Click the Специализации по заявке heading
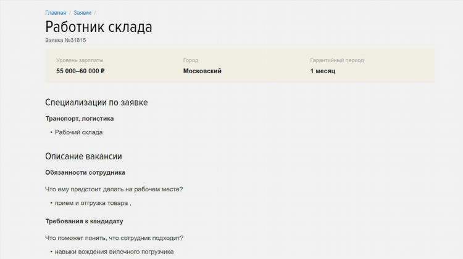 pyautogui.click(x=96, y=102)
